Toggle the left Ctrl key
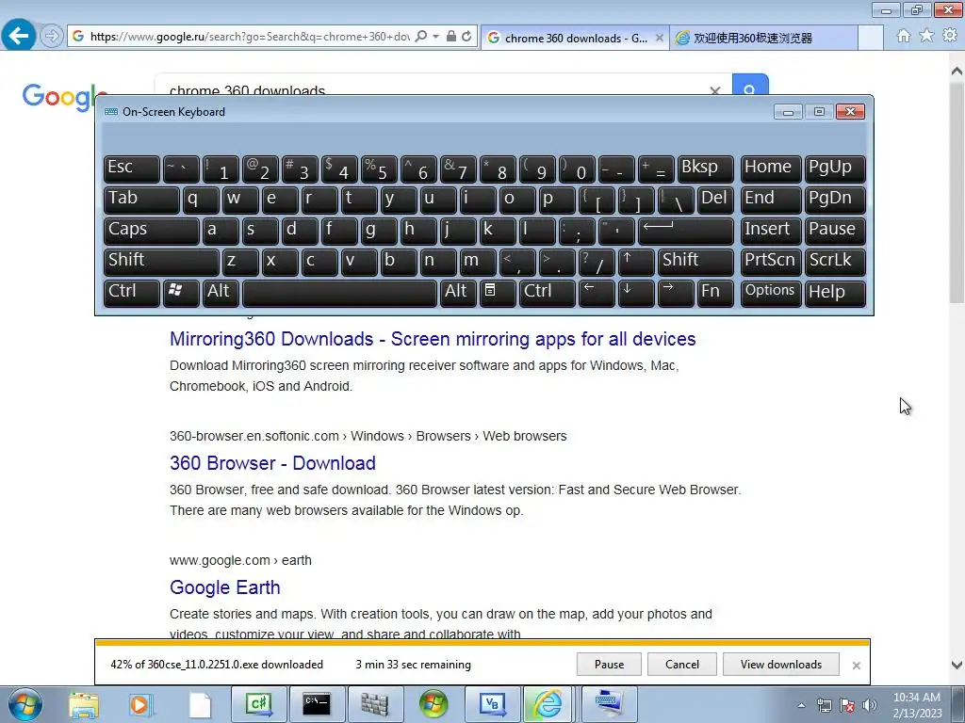The height and width of the screenshot is (723, 965). [132, 292]
